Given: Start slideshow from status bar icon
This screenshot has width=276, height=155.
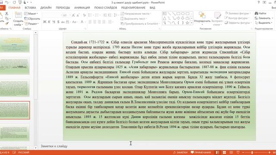Looking at the screenshot, I should point(238,152).
